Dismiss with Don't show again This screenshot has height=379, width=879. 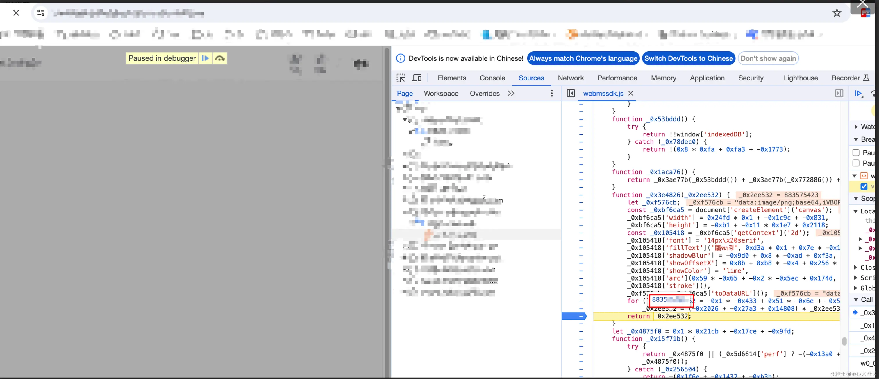768,58
